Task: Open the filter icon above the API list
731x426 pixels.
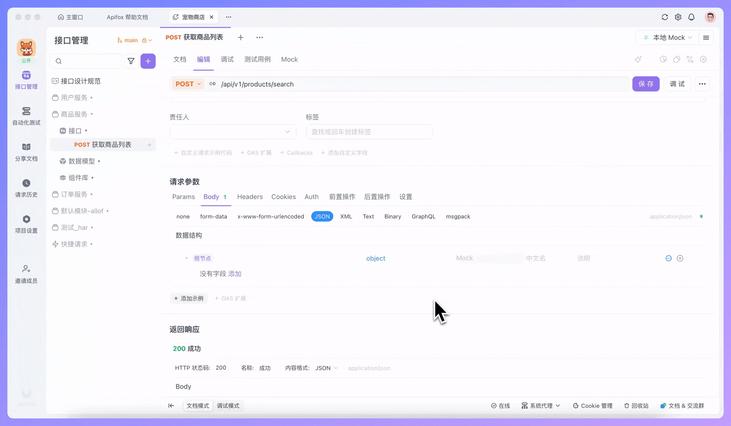Action: click(131, 61)
